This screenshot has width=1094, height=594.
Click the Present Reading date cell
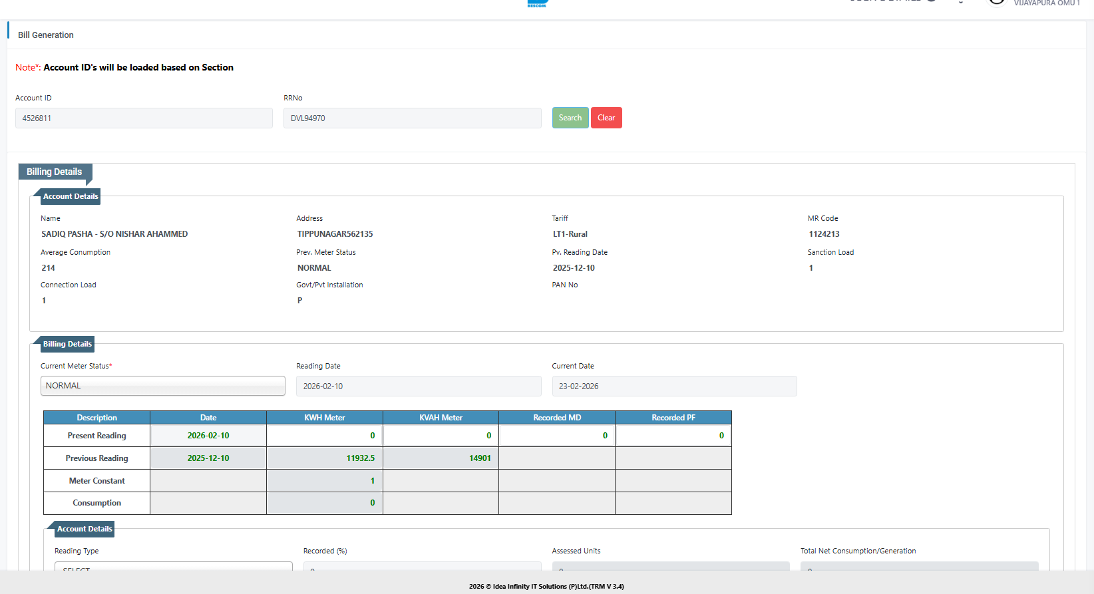click(x=208, y=436)
